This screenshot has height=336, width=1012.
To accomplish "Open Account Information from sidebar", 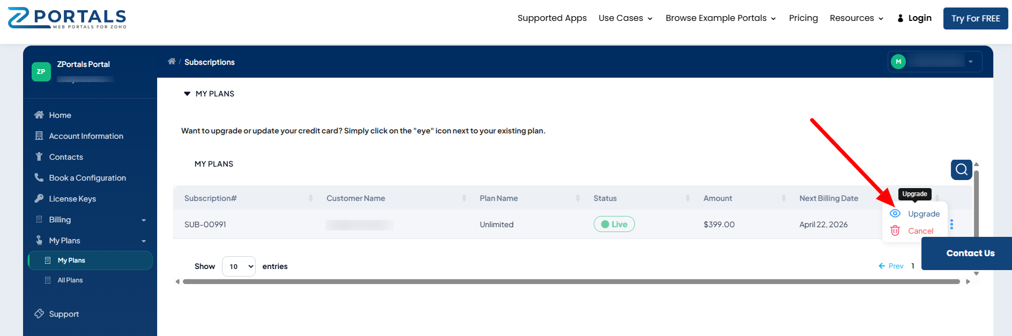I will pos(86,136).
